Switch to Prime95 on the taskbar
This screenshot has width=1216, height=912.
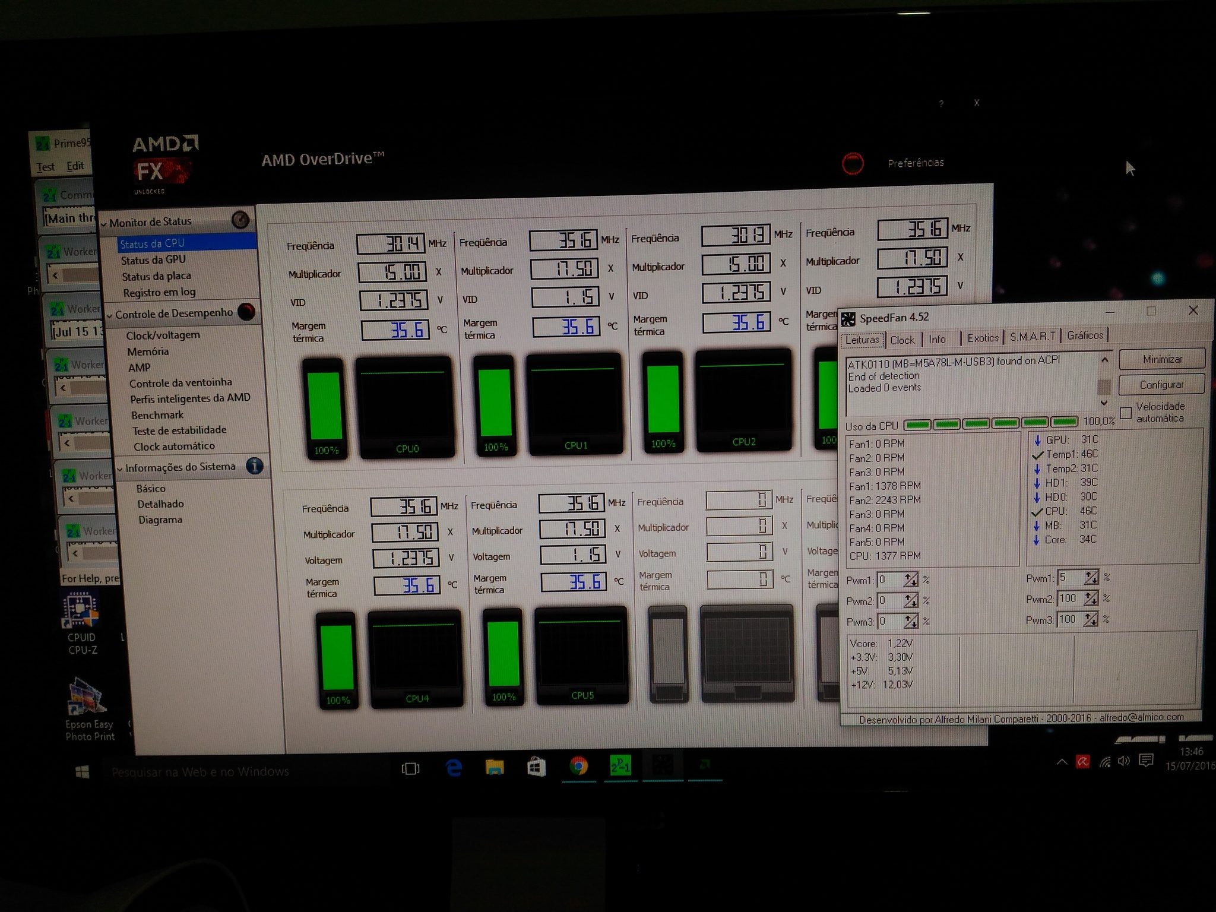pos(620,765)
